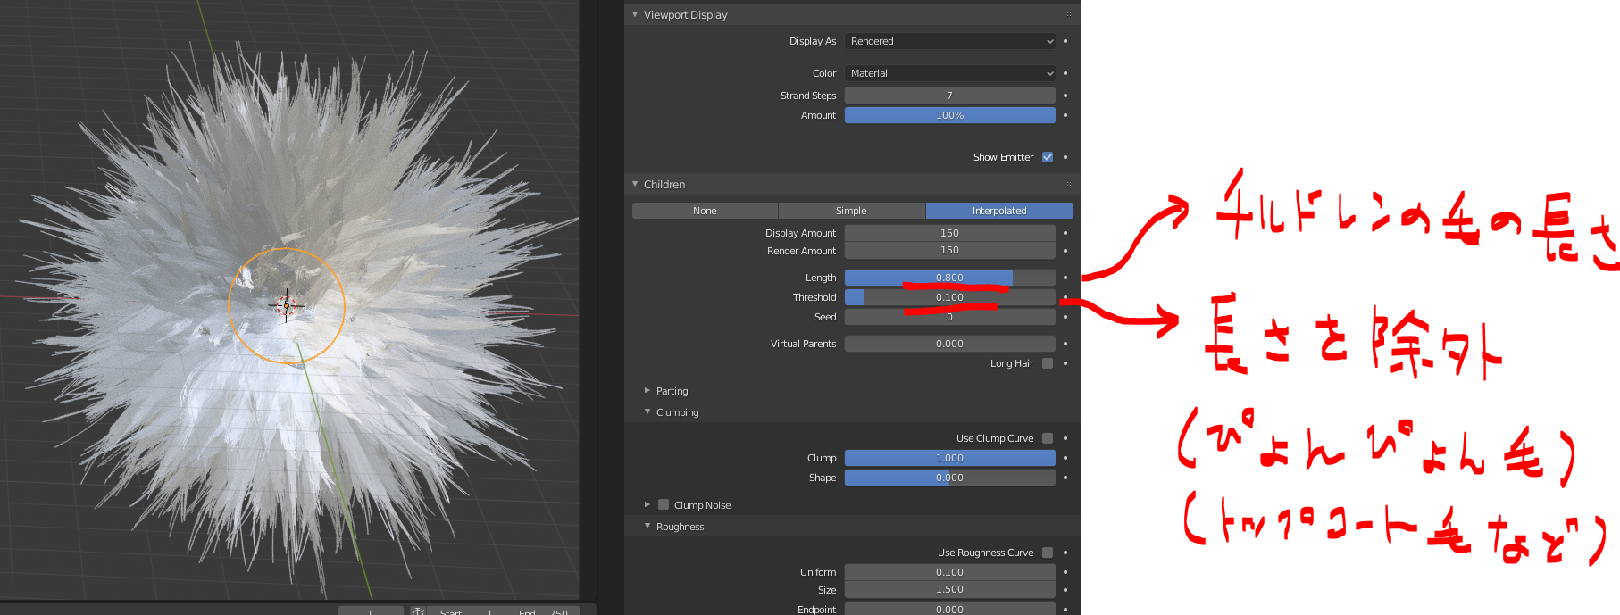This screenshot has width=1620, height=615.
Task: Click the Endpoint 0.000 field
Action: [950, 609]
